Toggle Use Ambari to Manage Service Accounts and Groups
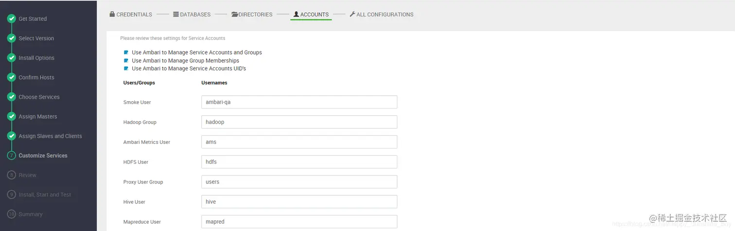Screen dimensions: 735x231 [126, 53]
